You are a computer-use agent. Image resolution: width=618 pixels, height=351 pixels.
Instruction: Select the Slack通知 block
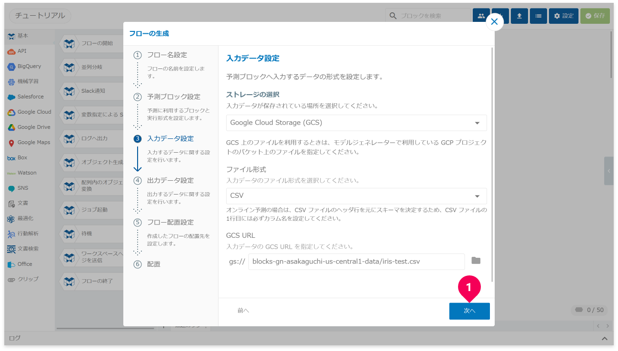coord(91,91)
